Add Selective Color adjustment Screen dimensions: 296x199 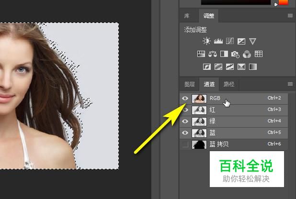click(241, 67)
